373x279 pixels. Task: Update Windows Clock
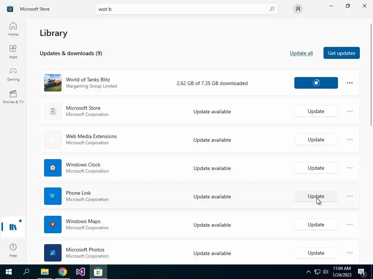[316, 168]
